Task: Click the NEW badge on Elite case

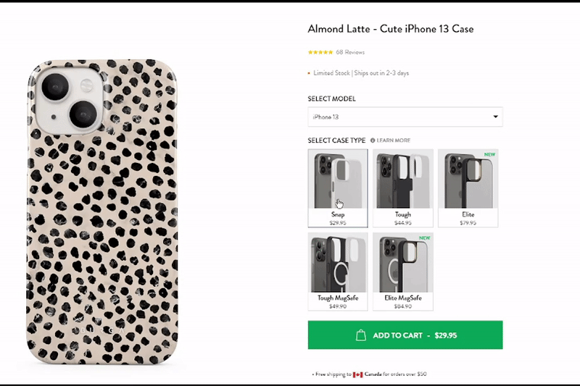Action: coord(489,154)
